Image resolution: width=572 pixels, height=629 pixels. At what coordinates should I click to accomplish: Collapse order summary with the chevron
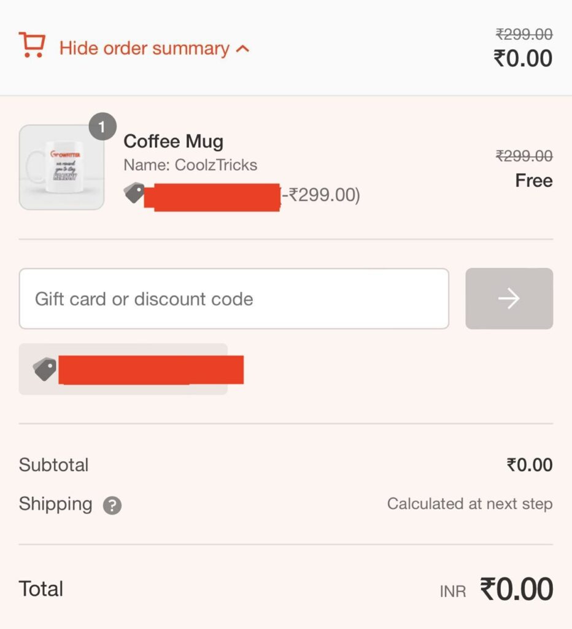[243, 49]
